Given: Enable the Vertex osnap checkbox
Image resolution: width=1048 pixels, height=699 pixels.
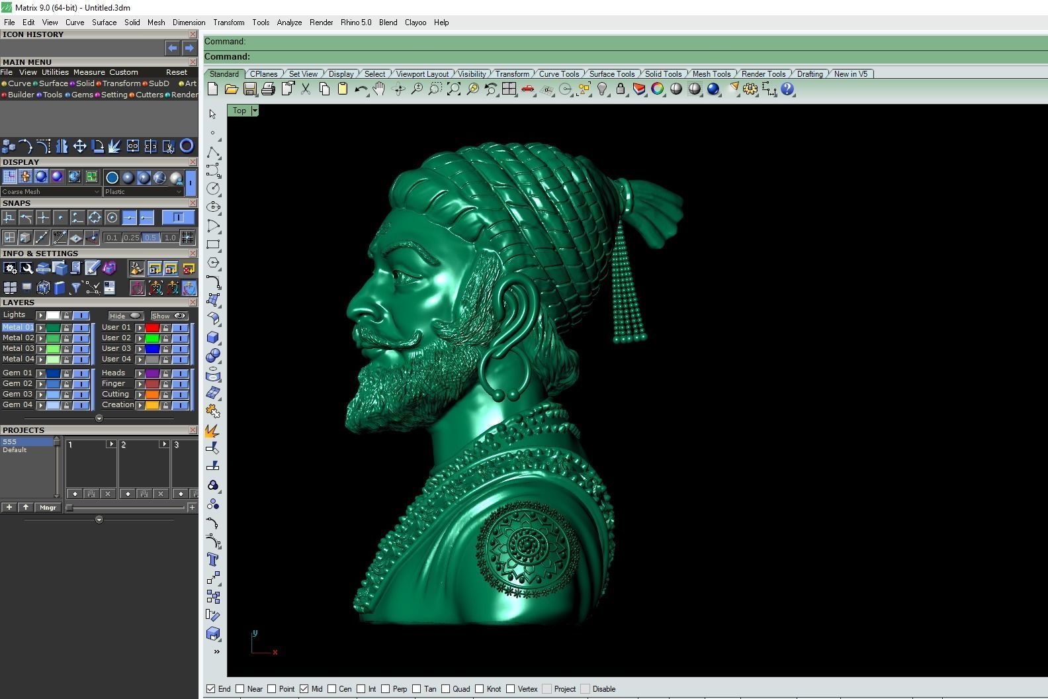Looking at the screenshot, I should 511,689.
